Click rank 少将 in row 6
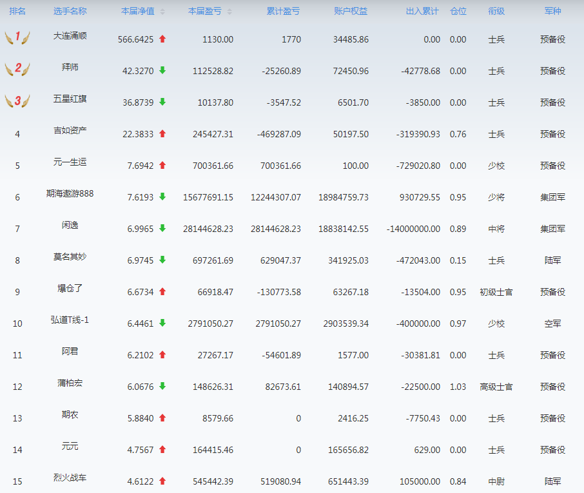Viewport: 584px width, 493px height. click(496, 197)
